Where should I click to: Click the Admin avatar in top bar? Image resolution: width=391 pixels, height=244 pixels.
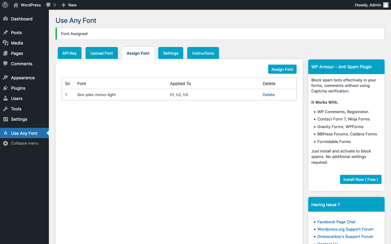pos(386,5)
